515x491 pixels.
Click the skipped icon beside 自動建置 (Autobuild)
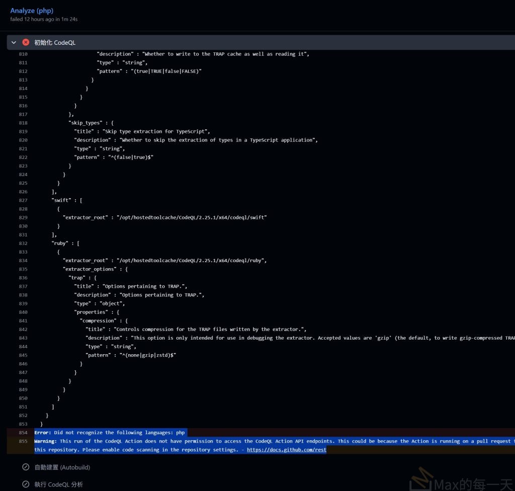(x=26, y=467)
